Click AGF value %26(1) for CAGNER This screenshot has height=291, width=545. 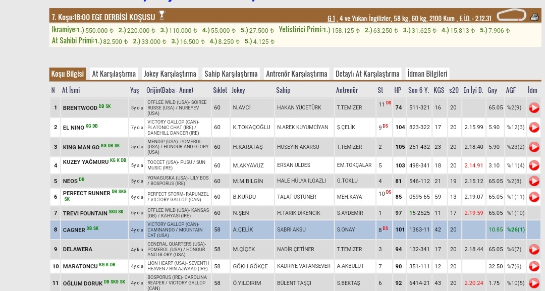coord(516,229)
